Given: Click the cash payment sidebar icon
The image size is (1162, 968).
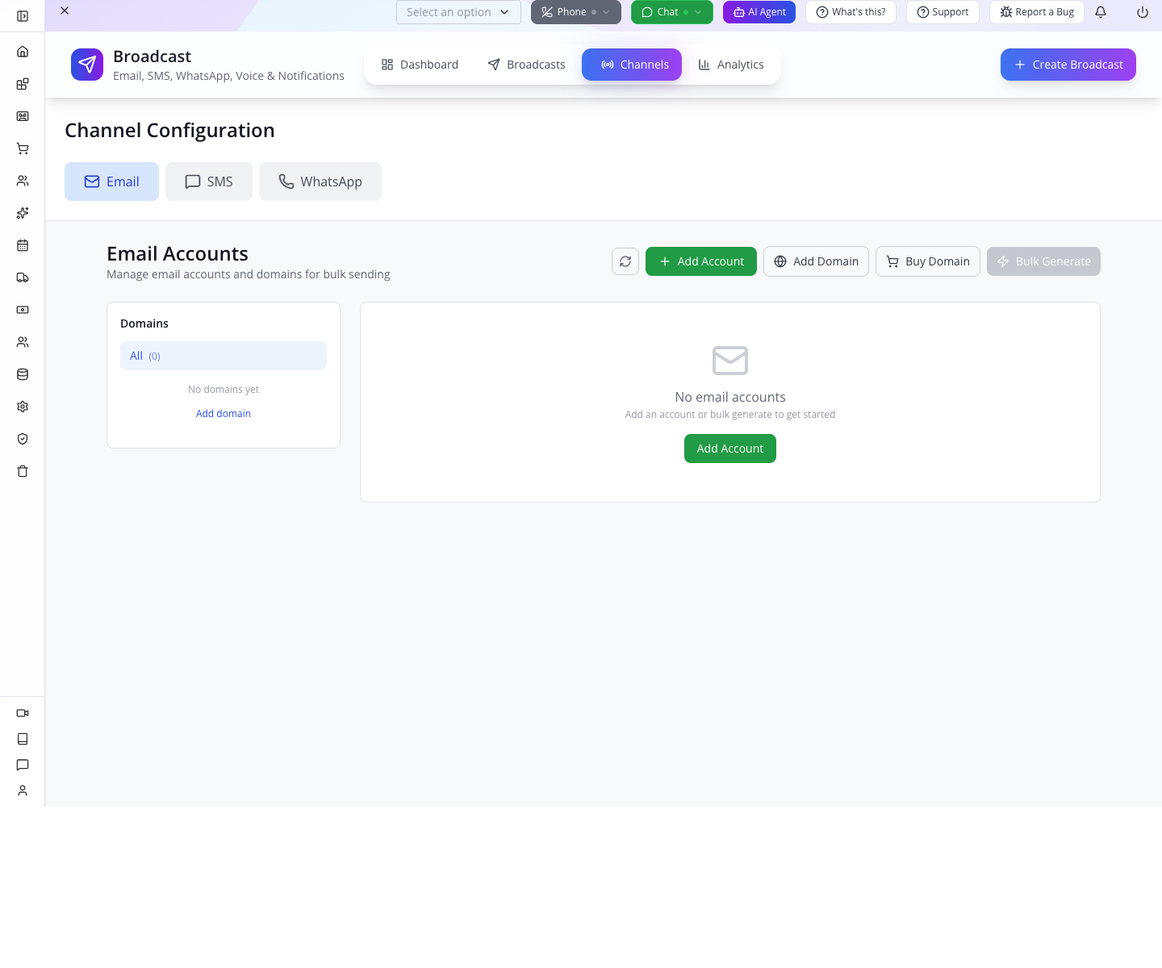Looking at the screenshot, I should pos(23,310).
